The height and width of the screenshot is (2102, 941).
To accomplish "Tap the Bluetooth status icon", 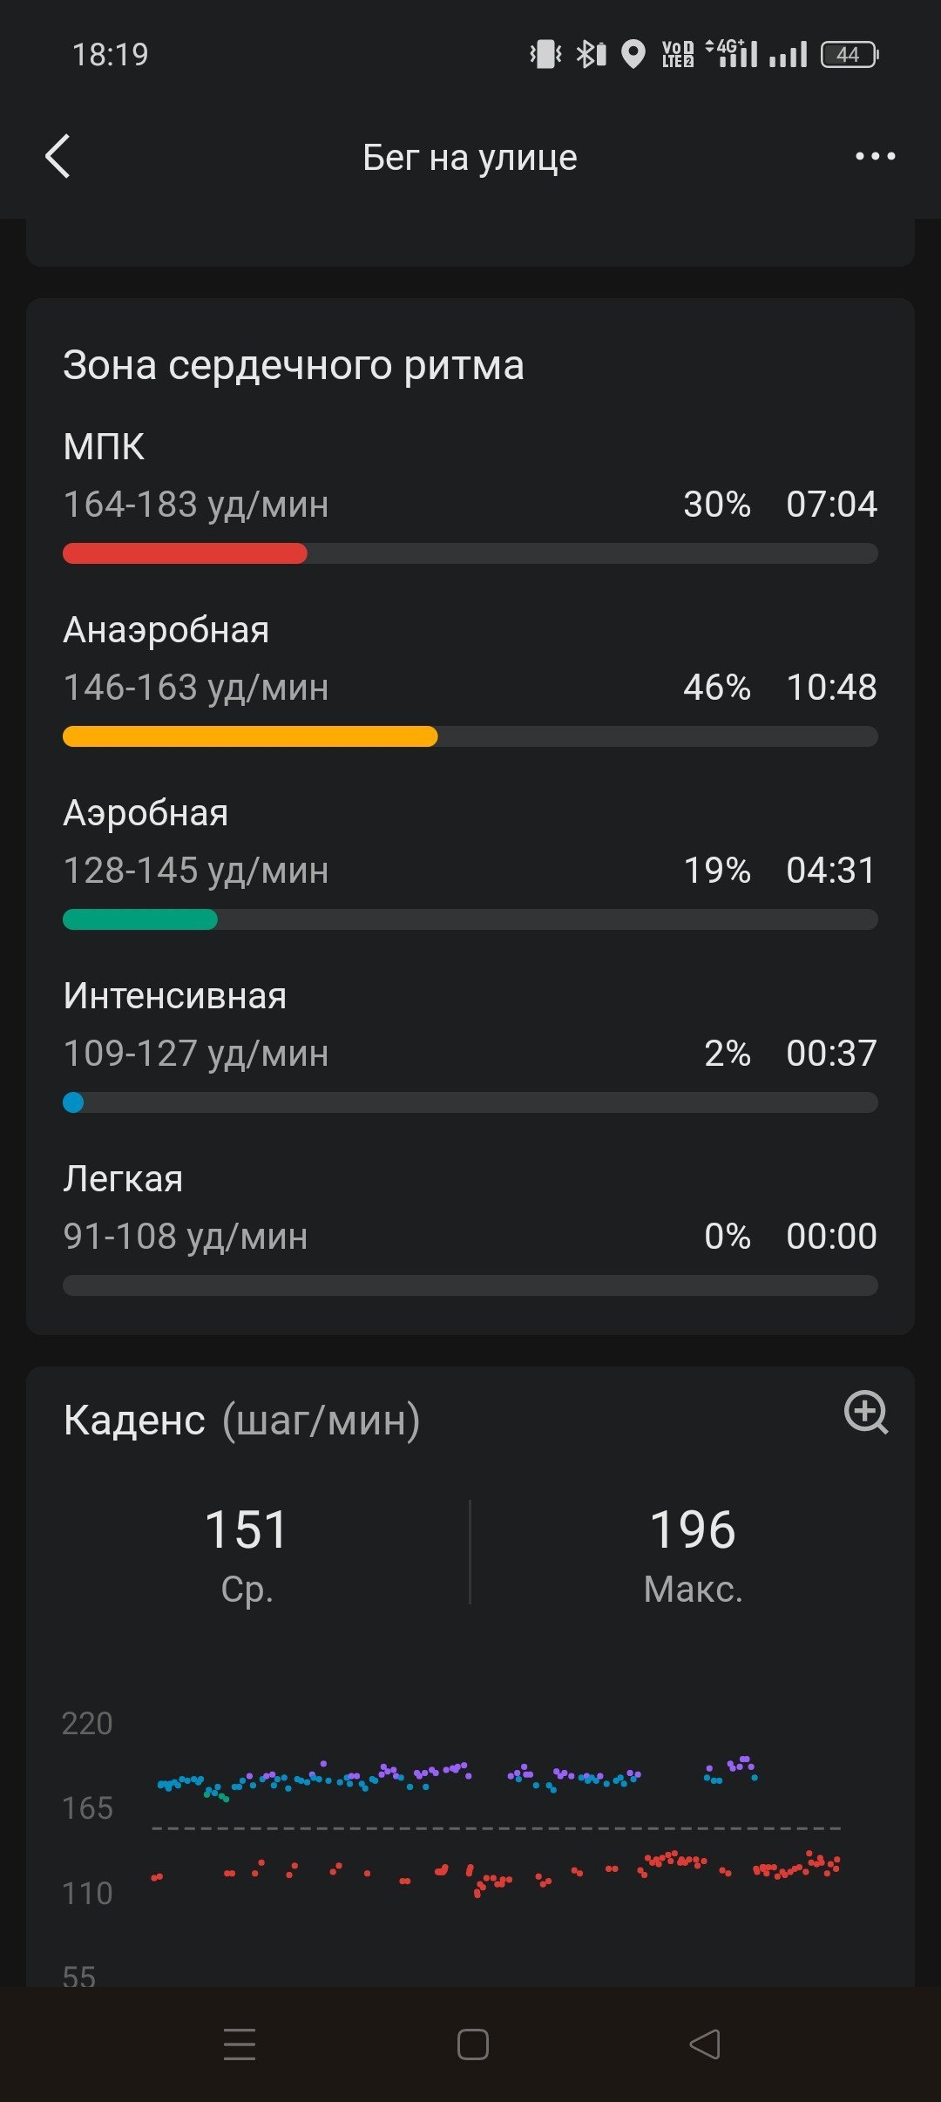I will [591, 55].
